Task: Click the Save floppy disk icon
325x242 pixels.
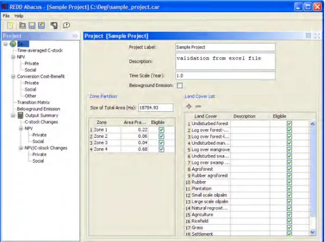Action: (32, 25)
